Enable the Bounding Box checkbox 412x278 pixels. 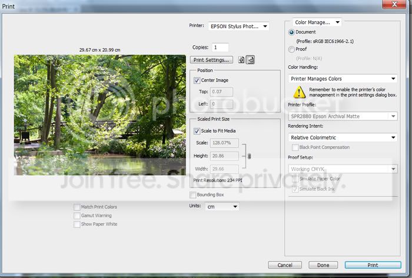[193, 195]
